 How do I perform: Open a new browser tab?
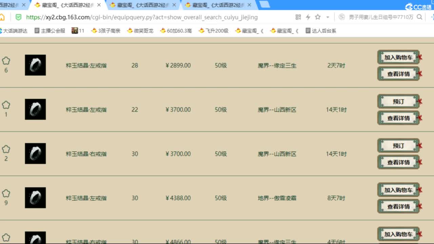pyautogui.click(x=265, y=4)
